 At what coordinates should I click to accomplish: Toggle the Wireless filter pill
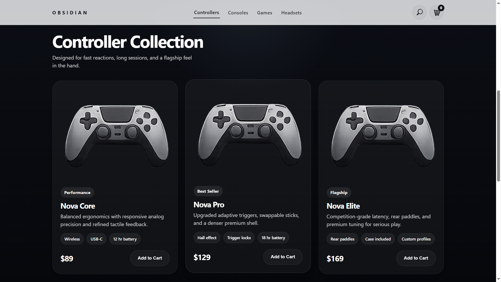(72, 239)
